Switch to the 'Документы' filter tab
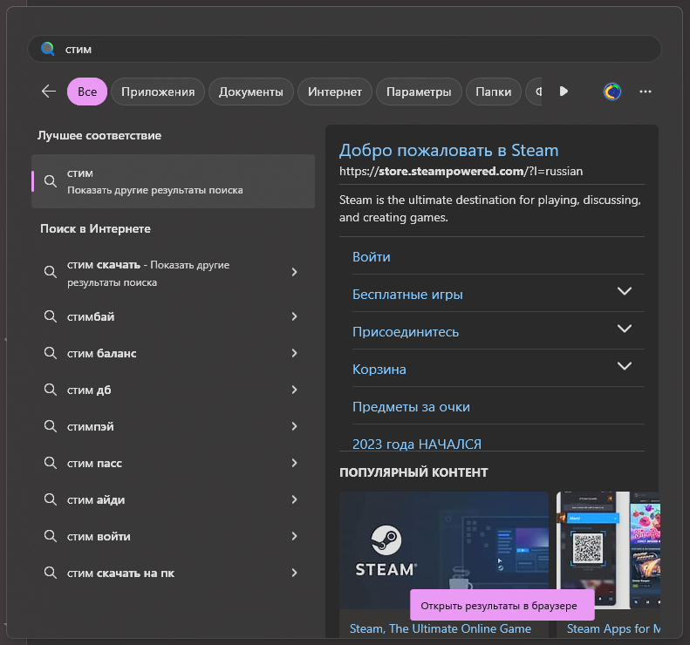Image resolution: width=690 pixels, height=645 pixels. tap(251, 92)
